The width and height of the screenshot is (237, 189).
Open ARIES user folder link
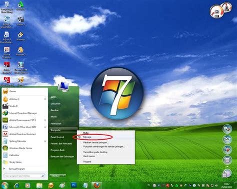pyautogui.click(x=53, y=97)
